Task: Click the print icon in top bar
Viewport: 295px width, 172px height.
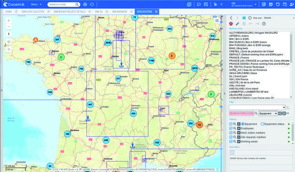Action: pos(85,4)
